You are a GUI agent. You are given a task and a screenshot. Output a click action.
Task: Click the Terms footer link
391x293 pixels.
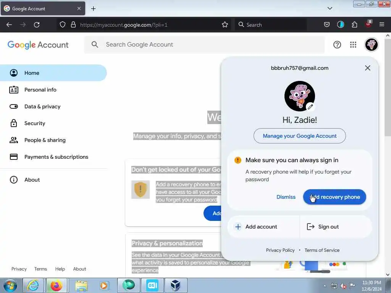(x=40, y=269)
